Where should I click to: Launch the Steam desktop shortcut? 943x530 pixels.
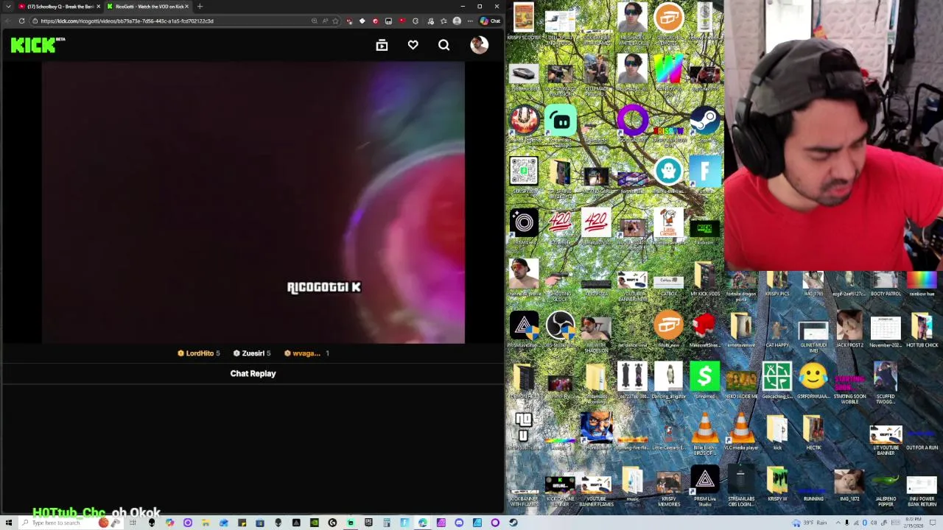705,124
